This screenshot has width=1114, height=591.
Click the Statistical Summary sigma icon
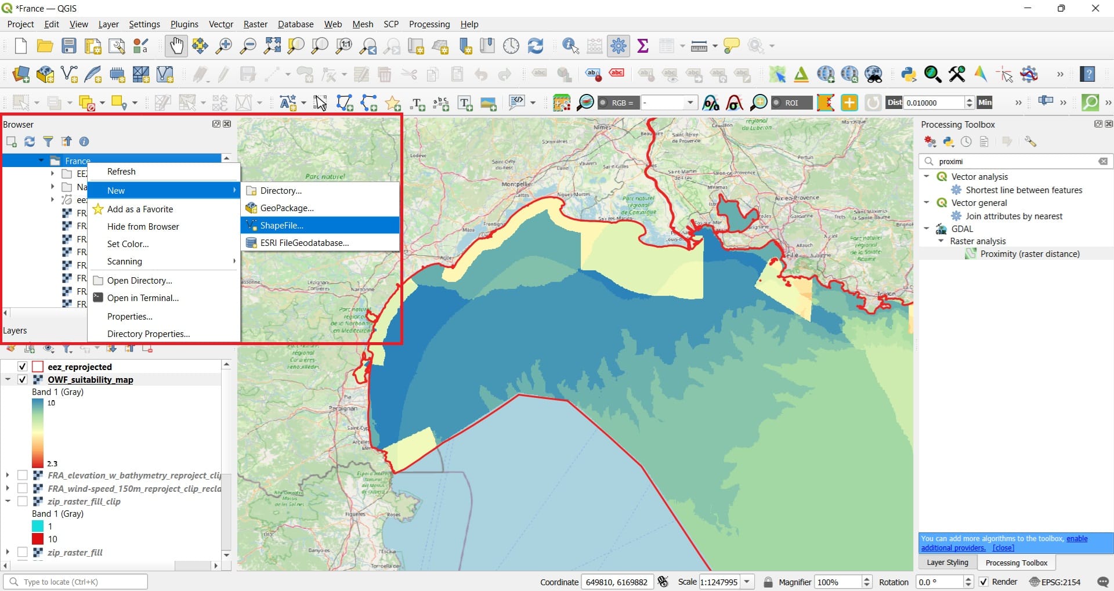click(x=642, y=46)
